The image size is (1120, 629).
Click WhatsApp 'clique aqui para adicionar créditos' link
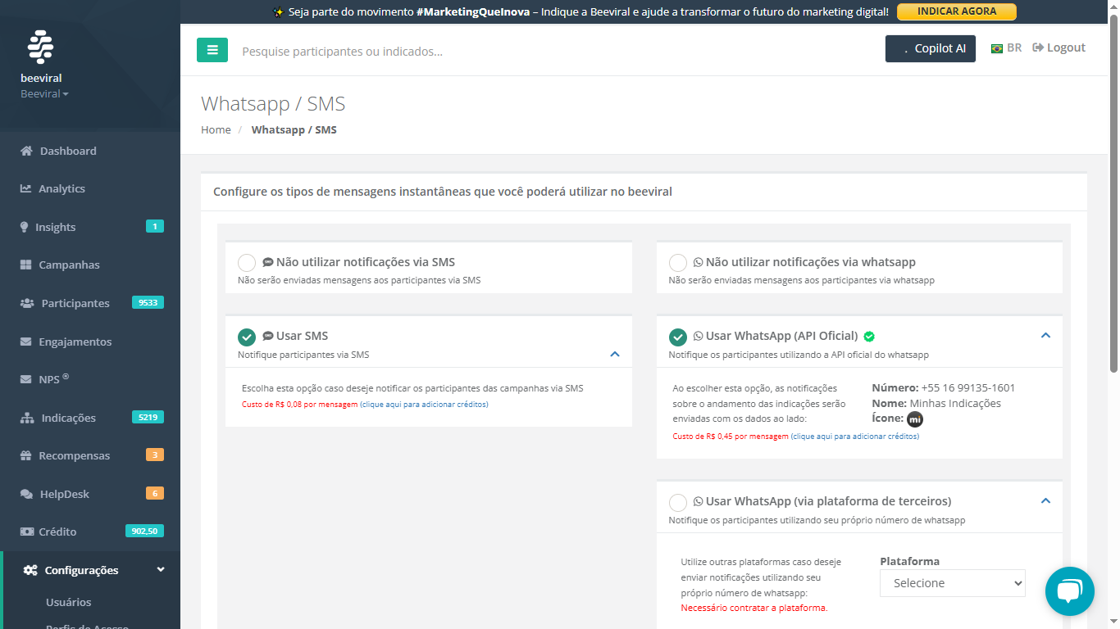(855, 437)
